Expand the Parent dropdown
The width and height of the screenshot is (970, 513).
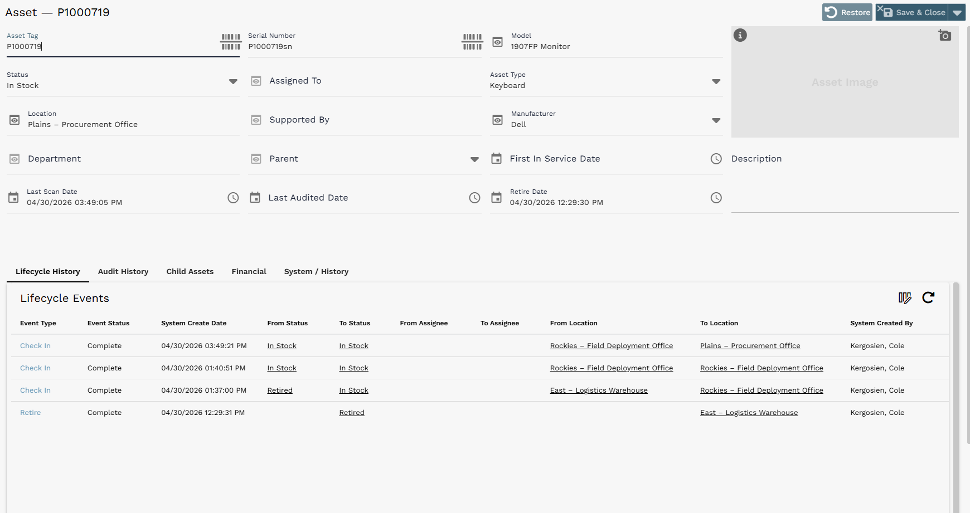pyautogui.click(x=474, y=159)
